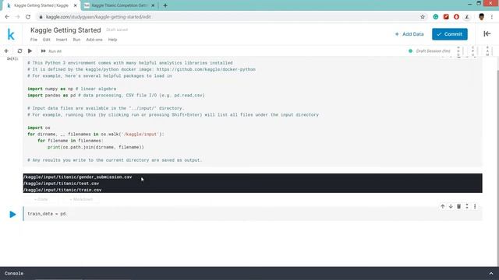Screen dimensions: 499x280
Task: Click output line /kaggle/input/titanic/train.csv
Action: click(62, 190)
